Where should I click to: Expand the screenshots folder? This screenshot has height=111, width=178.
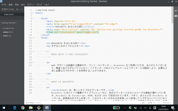click(x=2, y=28)
